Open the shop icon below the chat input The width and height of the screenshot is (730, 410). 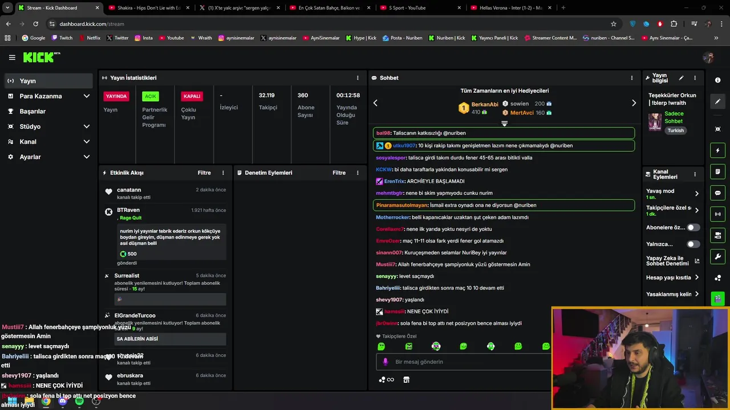(406, 380)
